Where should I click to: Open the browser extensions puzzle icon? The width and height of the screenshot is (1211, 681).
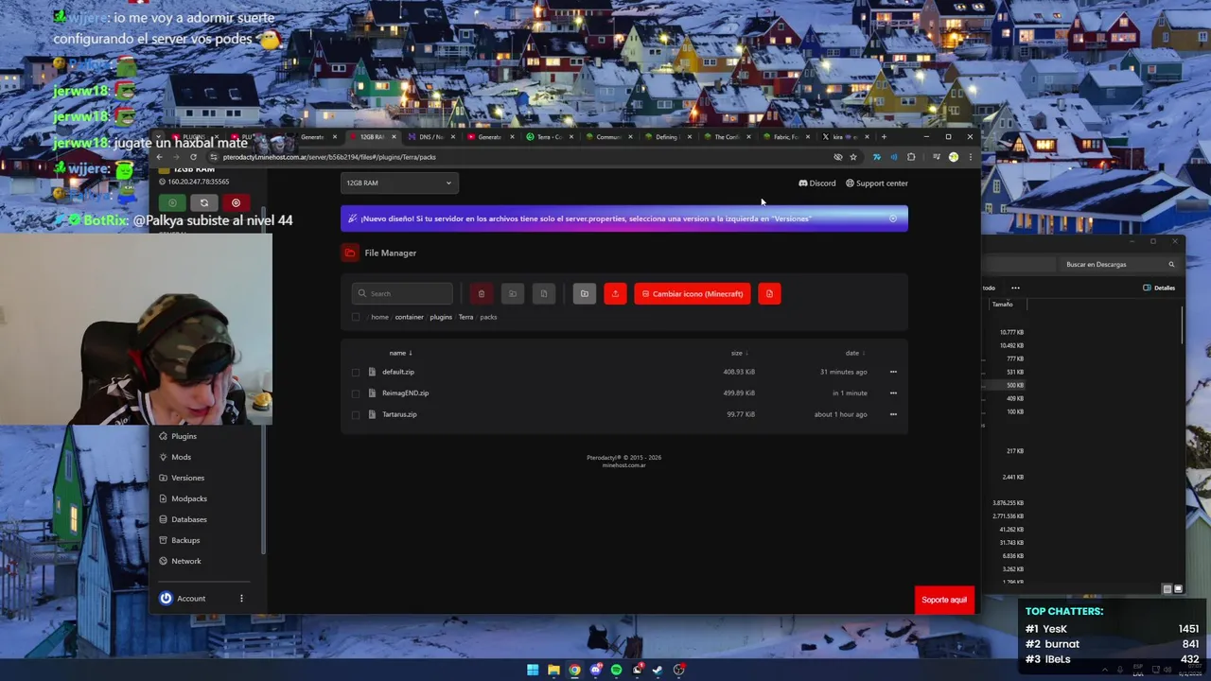click(x=911, y=157)
